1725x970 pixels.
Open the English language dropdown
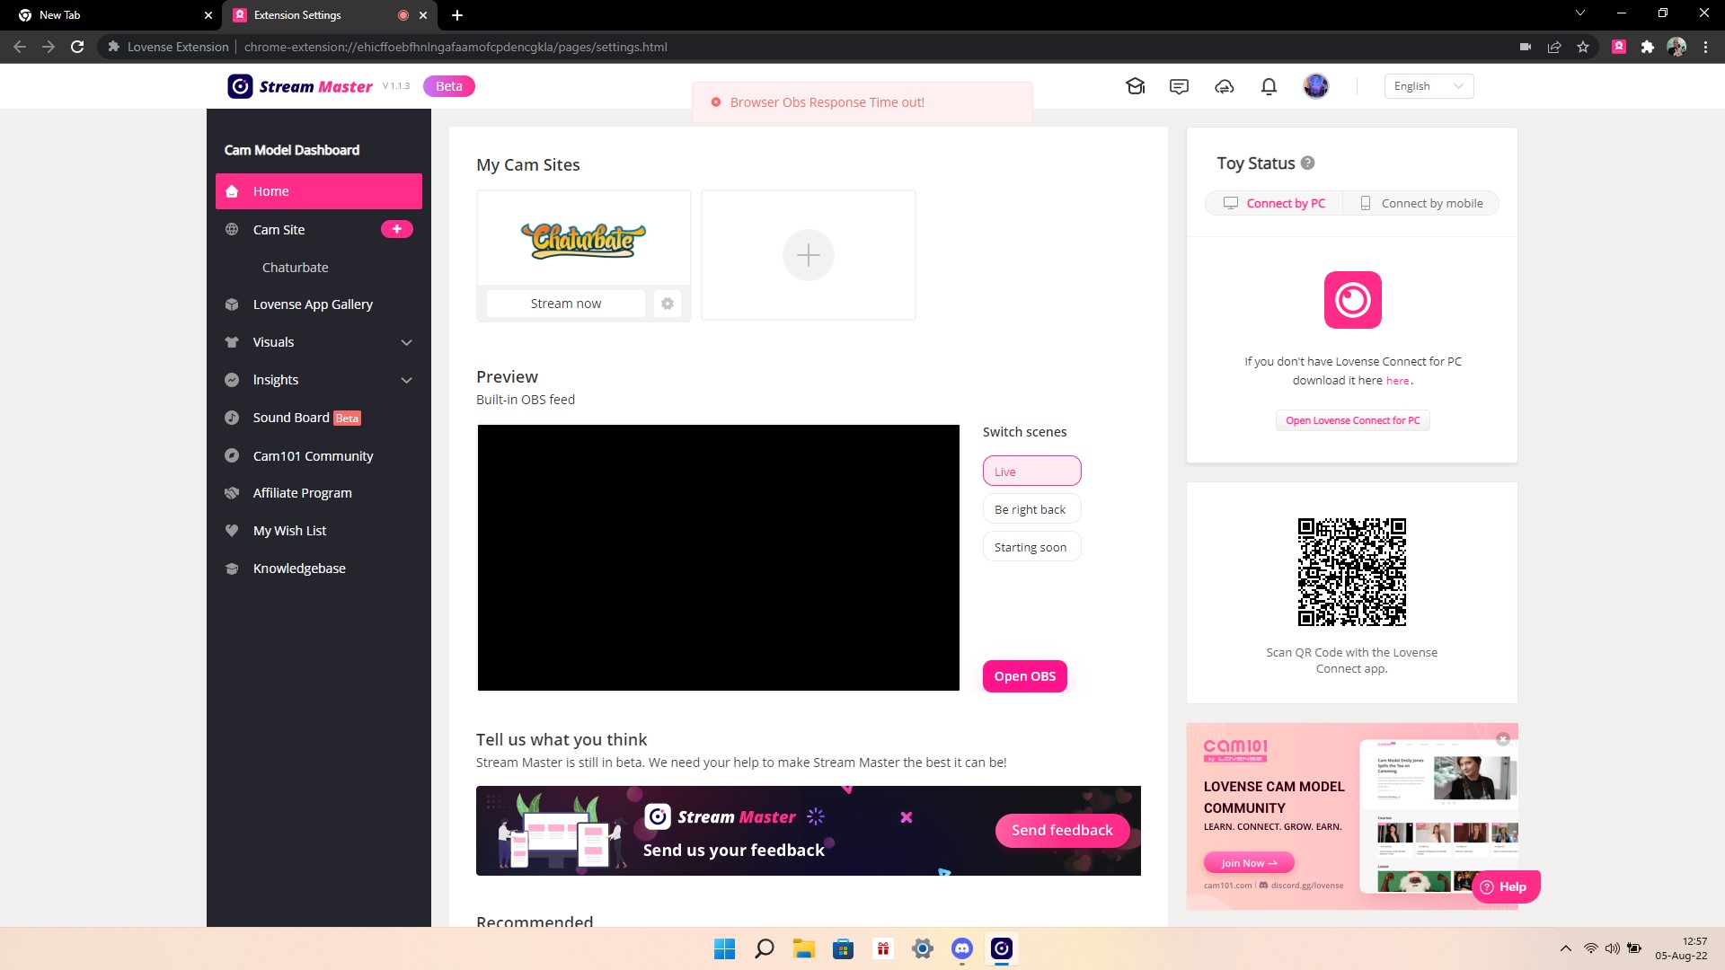(1428, 86)
